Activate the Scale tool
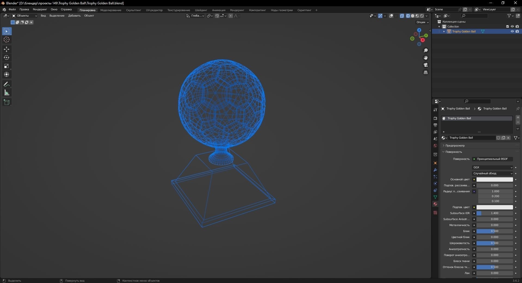The width and height of the screenshot is (522, 283). 7,66
